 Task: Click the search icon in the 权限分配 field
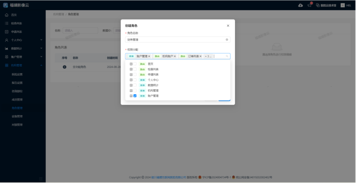(227, 56)
